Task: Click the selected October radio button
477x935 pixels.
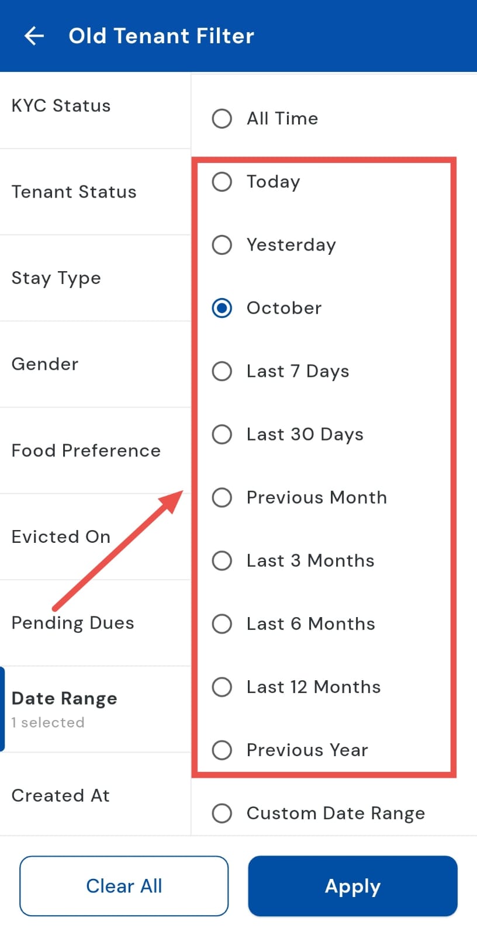Action: point(222,308)
